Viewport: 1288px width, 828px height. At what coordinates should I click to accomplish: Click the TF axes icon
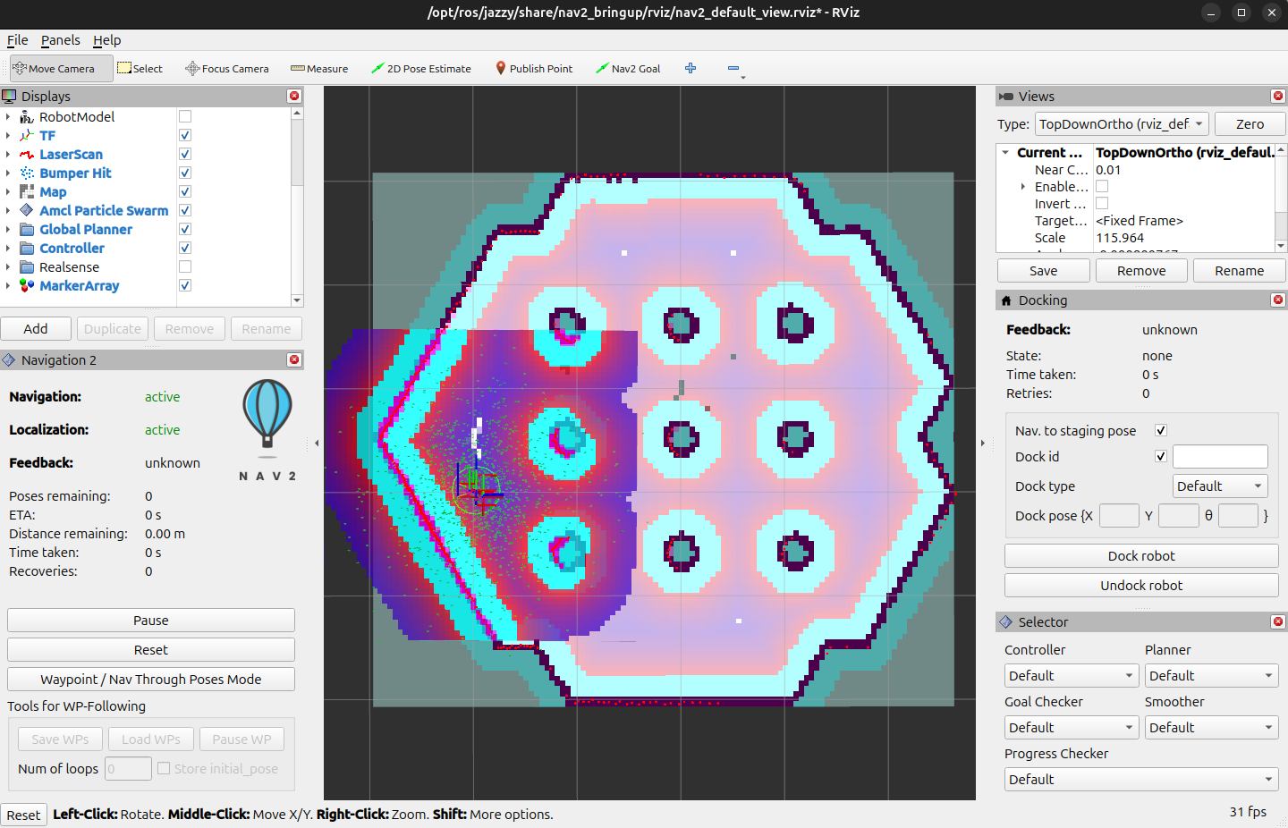(27, 136)
